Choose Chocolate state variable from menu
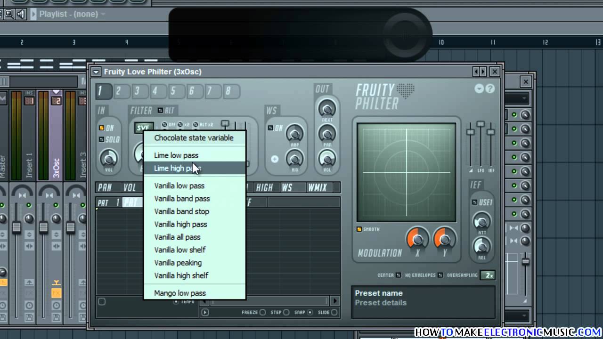Screen dimensions: 603x339 click(195, 138)
